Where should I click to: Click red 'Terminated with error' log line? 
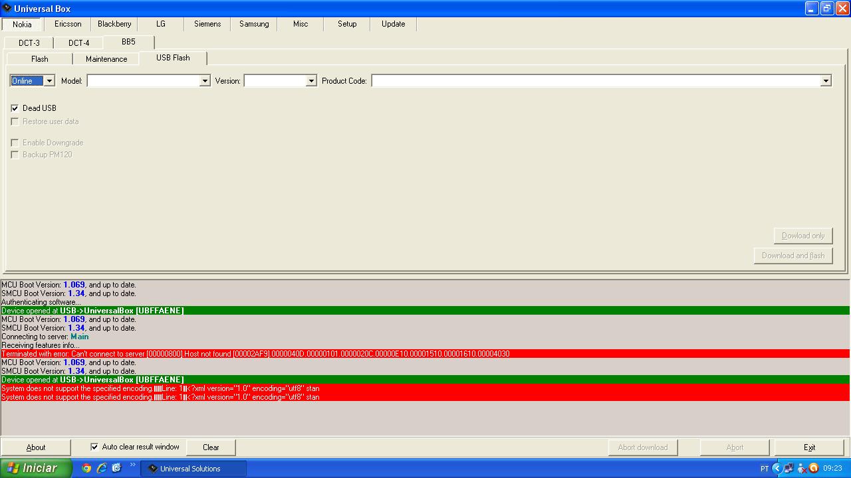click(425, 354)
